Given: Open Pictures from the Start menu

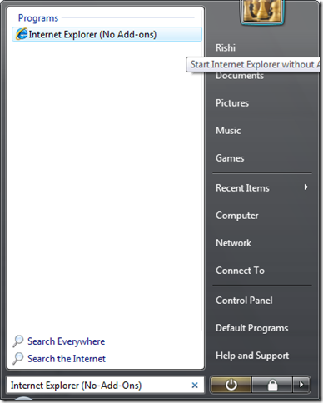Looking at the screenshot, I should pyautogui.click(x=232, y=103).
